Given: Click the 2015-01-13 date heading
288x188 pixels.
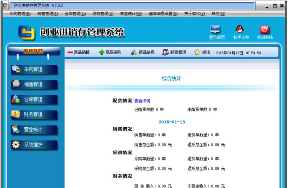Looking at the screenshot, I should pyautogui.click(x=172, y=122).
